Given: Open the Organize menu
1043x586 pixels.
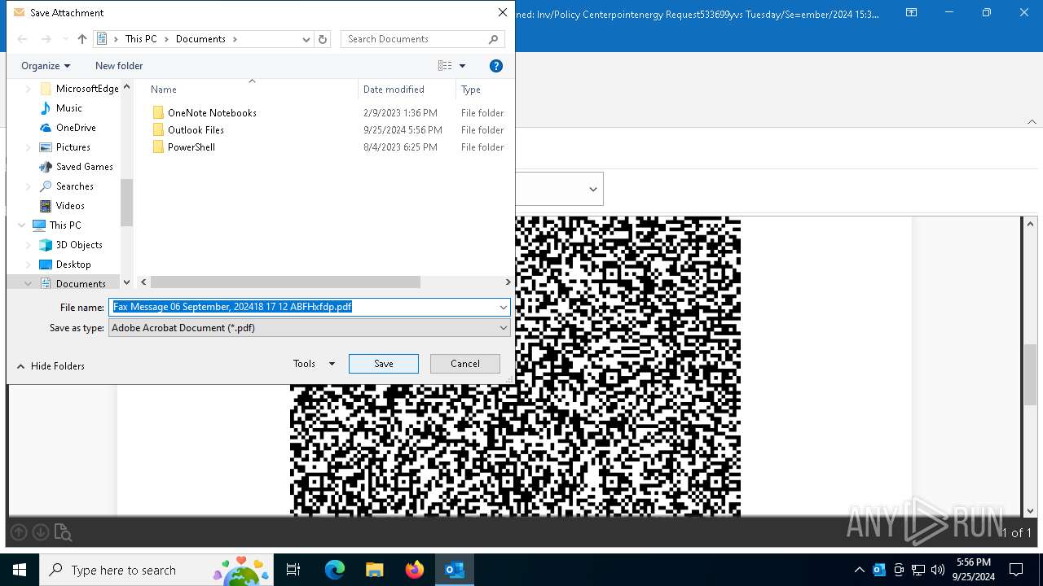Looking at the screenshot, I should pos(46,66).
